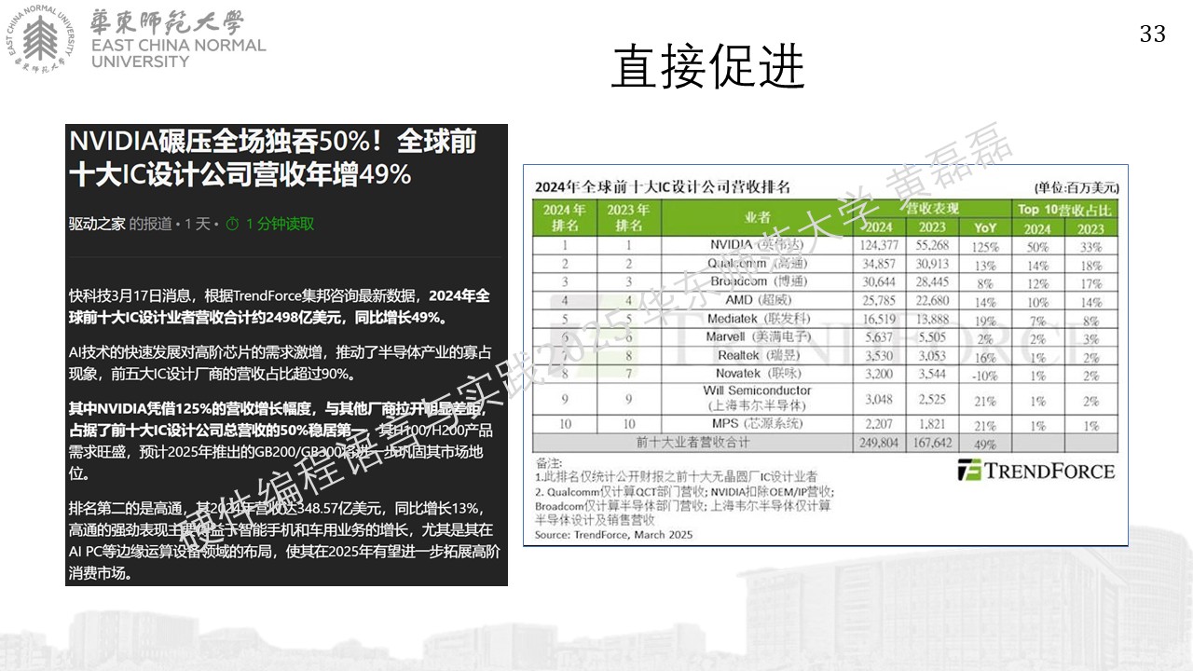
Task: Click AMD 2023 revenue 22,680
Action: tap(932, 301)
